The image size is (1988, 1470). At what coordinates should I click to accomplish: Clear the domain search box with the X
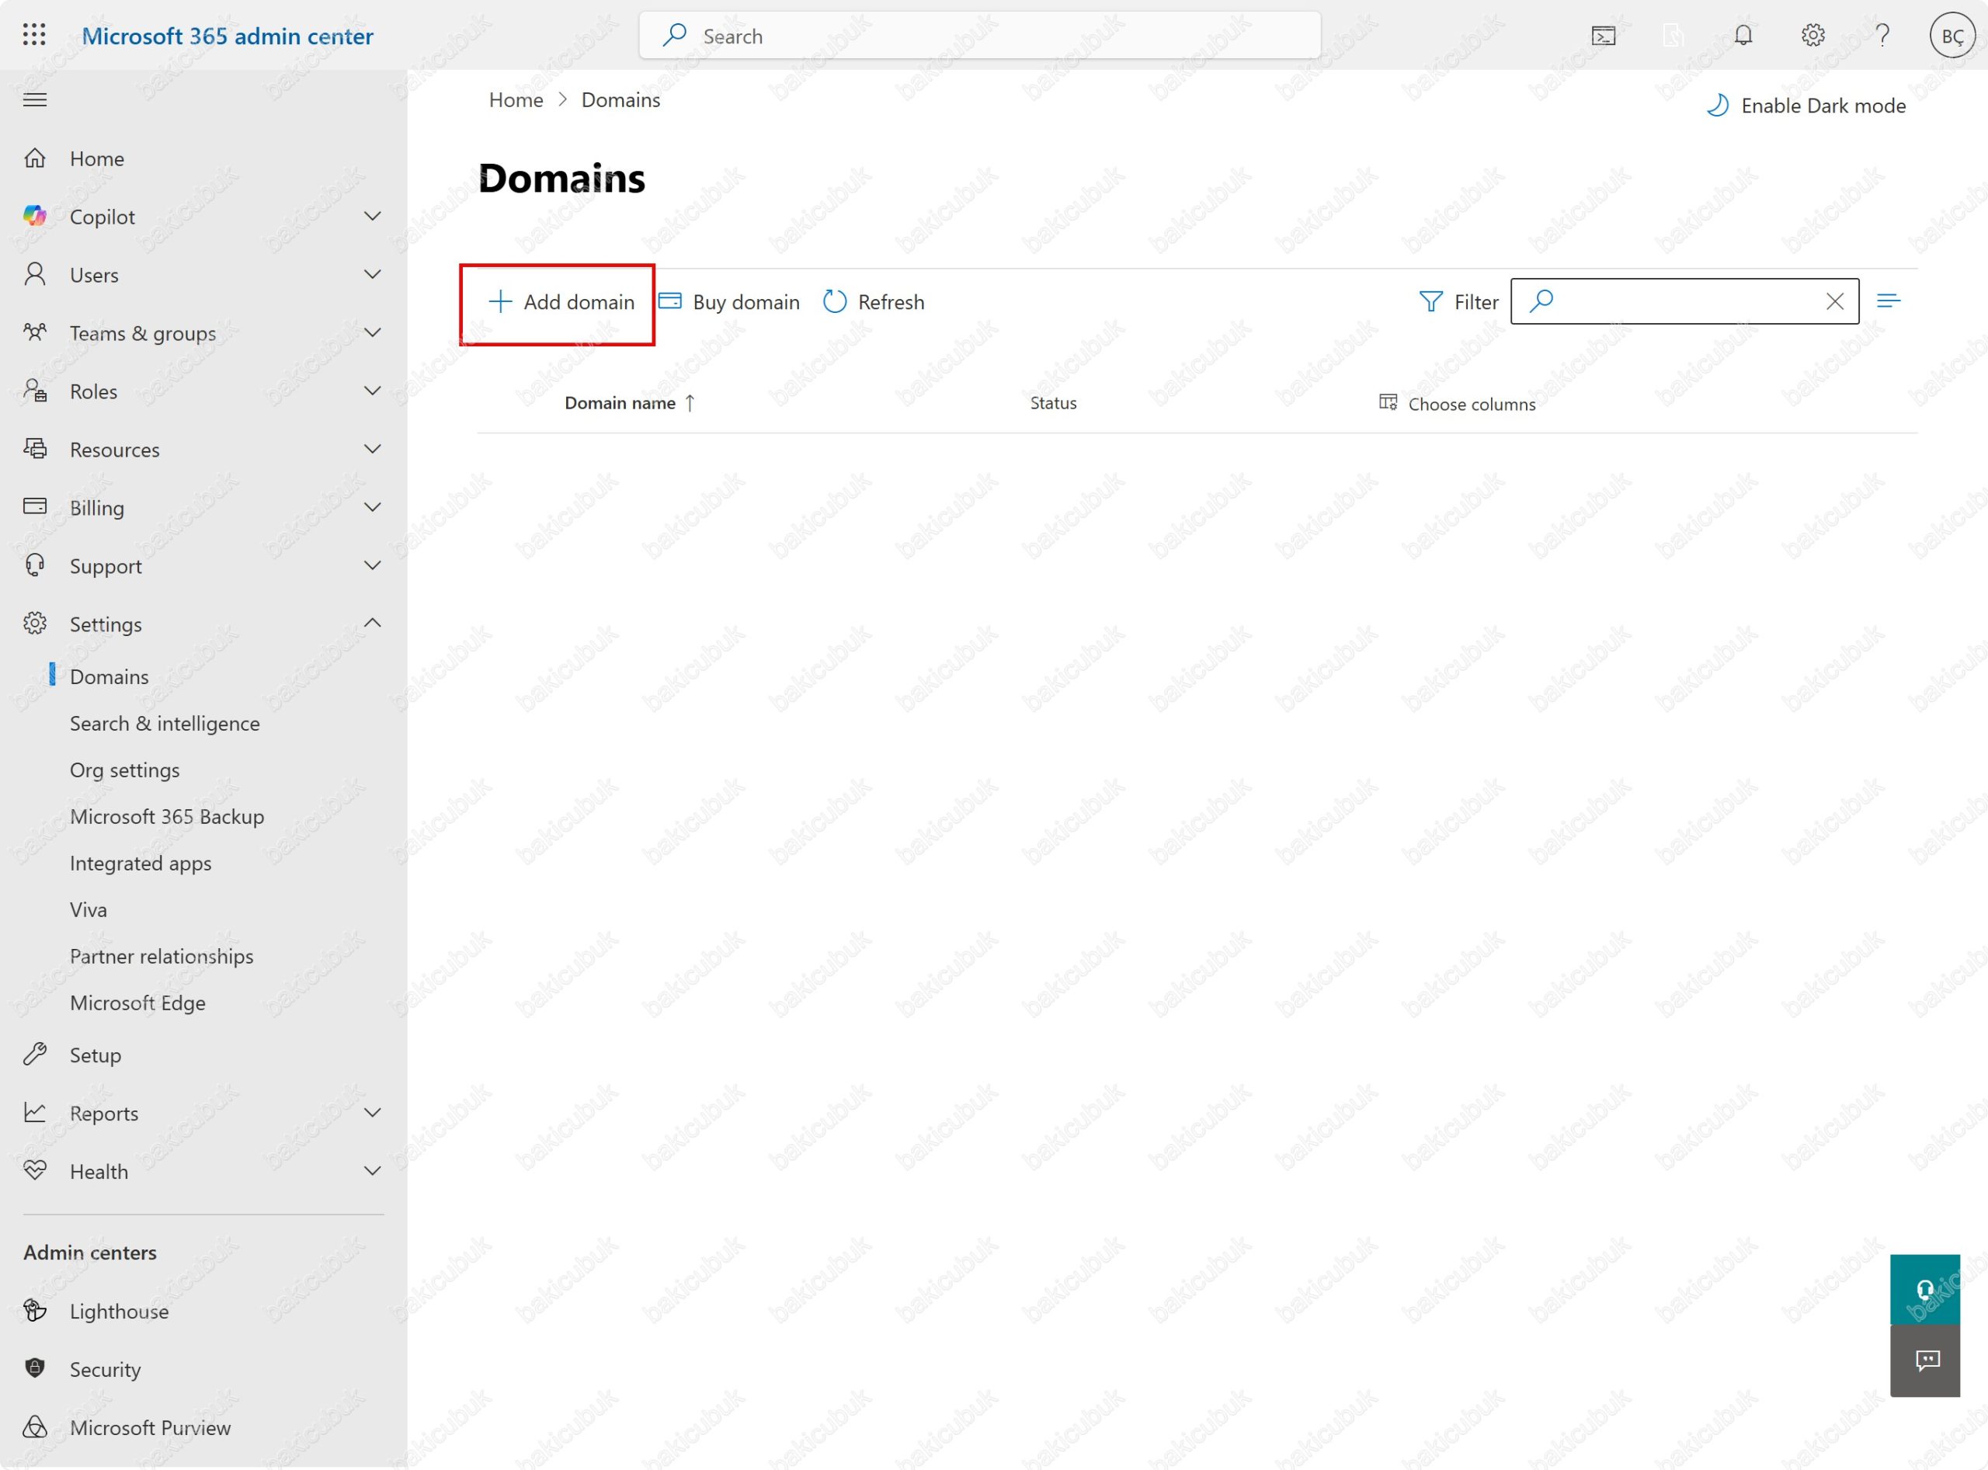pos(1834,301)
